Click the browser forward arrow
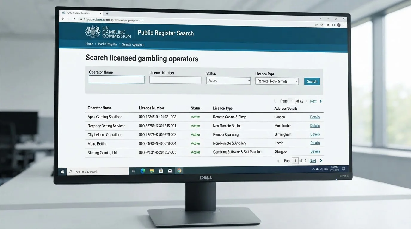 click(x=68, y=19)
